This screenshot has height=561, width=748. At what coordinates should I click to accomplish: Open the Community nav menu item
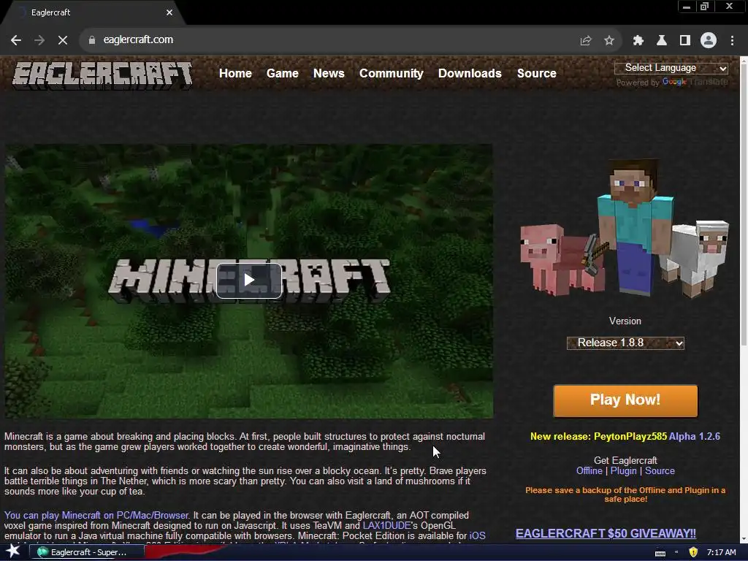[392, 74]
